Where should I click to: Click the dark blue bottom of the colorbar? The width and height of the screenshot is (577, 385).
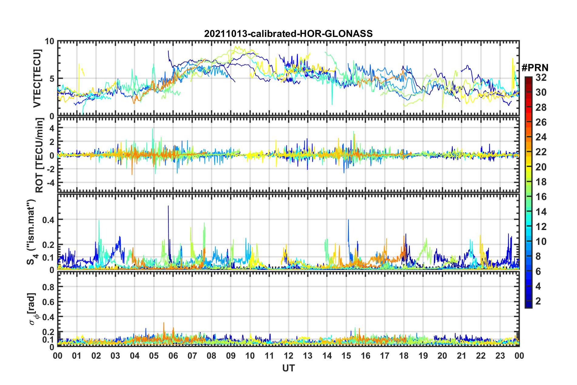point(528,305)
